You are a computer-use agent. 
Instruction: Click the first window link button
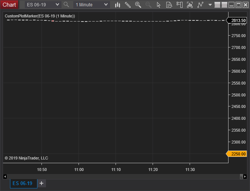[x=217, y=5]
